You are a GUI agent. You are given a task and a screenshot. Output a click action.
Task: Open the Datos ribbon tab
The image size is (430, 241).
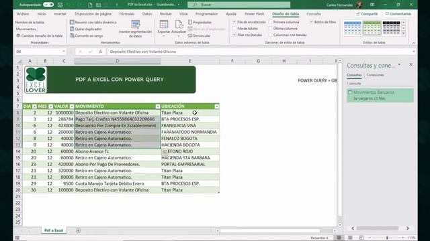[x=147, y=13]
